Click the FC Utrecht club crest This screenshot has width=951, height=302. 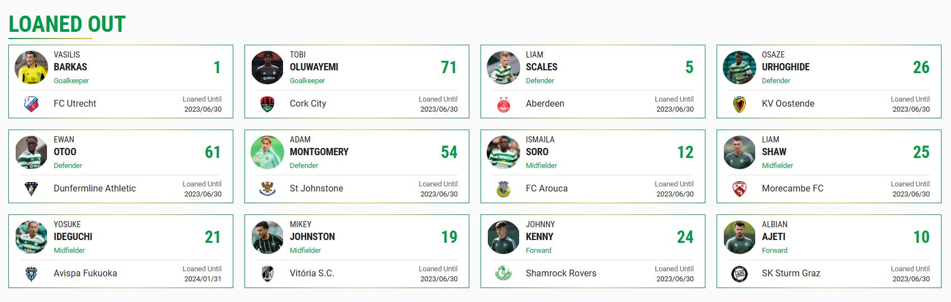point(31,104)
